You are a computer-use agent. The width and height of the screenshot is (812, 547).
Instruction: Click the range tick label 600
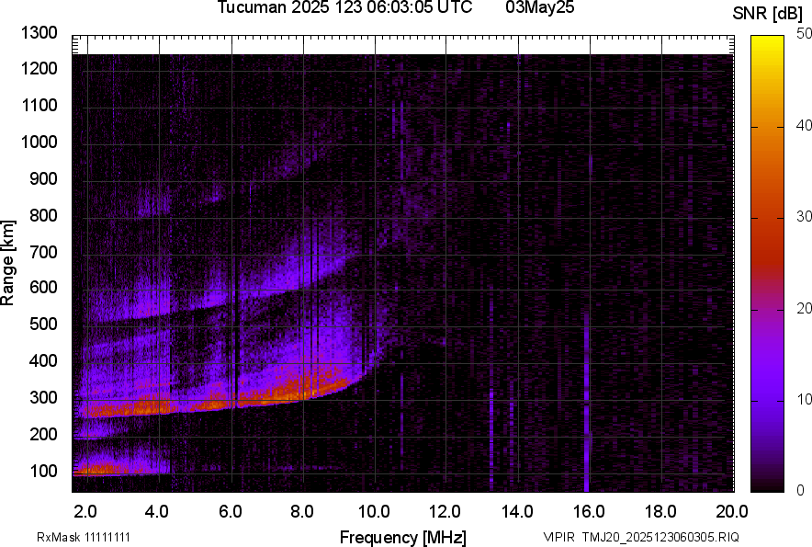43,287
